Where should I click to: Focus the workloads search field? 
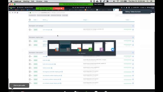pyautogui.click(x=125, y=15)
